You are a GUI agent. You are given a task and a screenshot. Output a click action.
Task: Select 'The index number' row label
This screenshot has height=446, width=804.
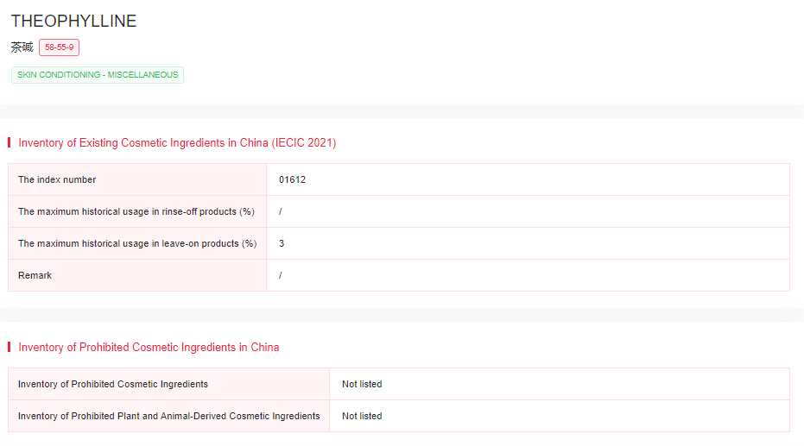pos(57,179)
